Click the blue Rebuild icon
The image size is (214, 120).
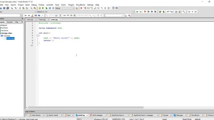click(50, 8)
